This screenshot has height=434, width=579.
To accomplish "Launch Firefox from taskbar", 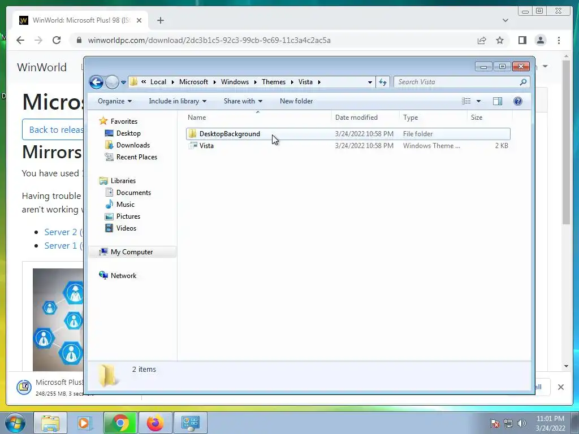I will (155, 423).
